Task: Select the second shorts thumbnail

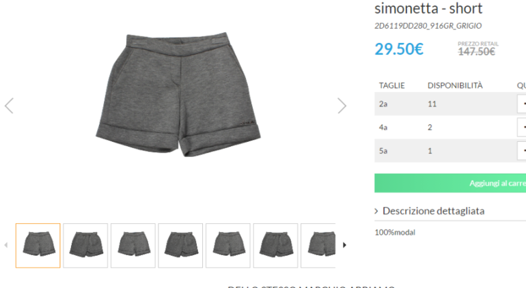Action: click(85, 246)
